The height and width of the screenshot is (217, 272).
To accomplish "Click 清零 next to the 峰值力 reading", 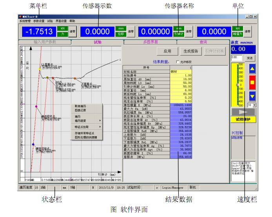I will 248,31.
